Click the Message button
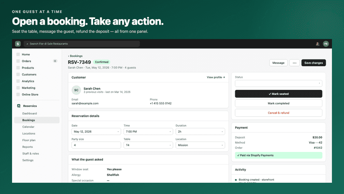Screen dimensions: 344x194 pyautogui.click(x=278, y=63)
